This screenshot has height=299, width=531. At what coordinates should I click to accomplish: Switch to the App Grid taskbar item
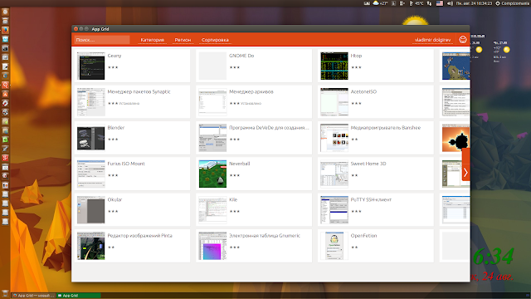click(79, 296)
